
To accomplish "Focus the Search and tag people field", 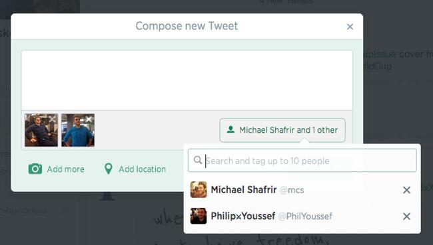I will point(302,161).
